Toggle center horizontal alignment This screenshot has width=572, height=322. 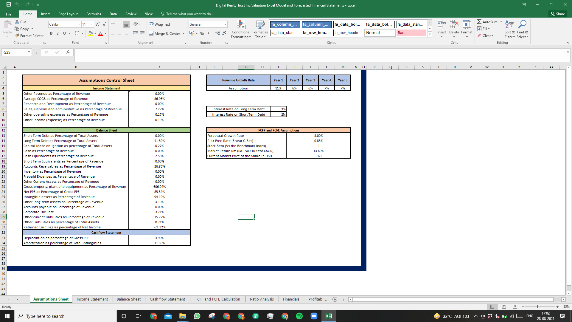120,33
